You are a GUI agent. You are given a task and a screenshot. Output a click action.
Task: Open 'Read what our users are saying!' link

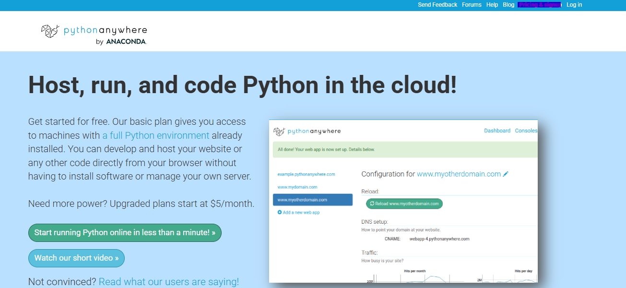[x=169, y=282]
